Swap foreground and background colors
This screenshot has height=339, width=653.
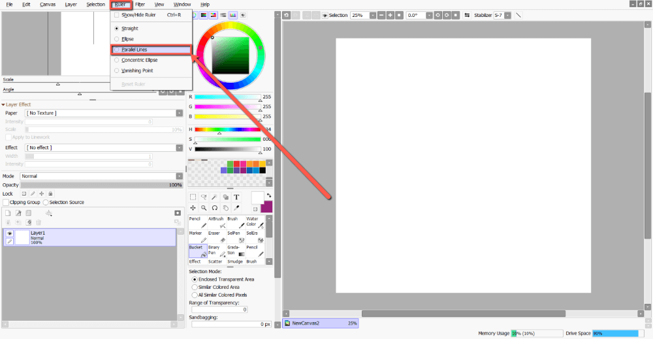(x=269, y=196)
